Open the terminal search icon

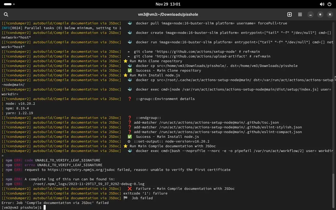tap(6, 14)
